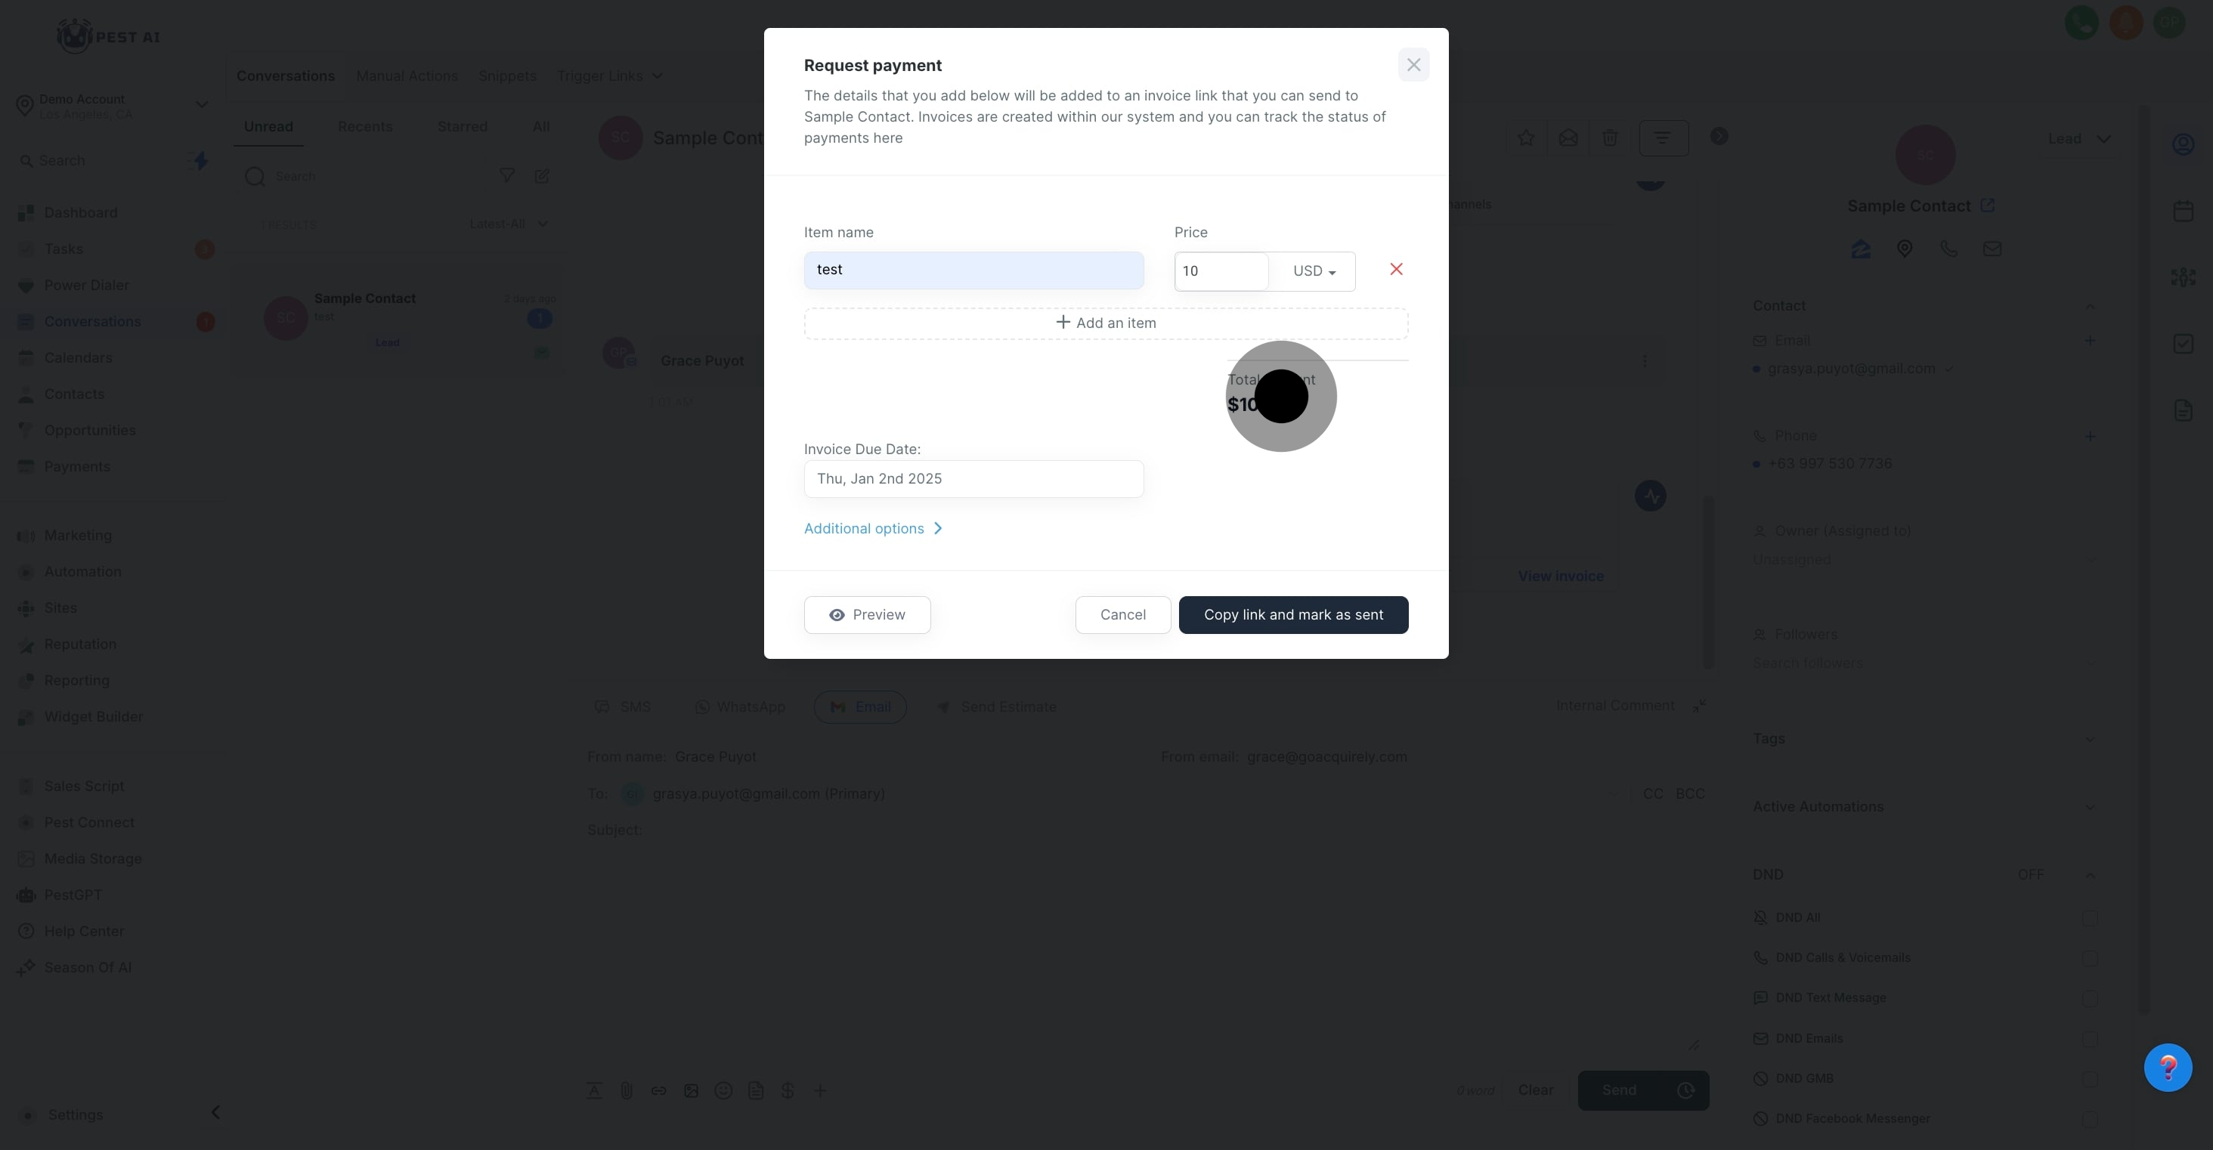This screenshot has width=2213, height=1150.
Task: Open the Manual Actions tab
Action: pos(407,76)
